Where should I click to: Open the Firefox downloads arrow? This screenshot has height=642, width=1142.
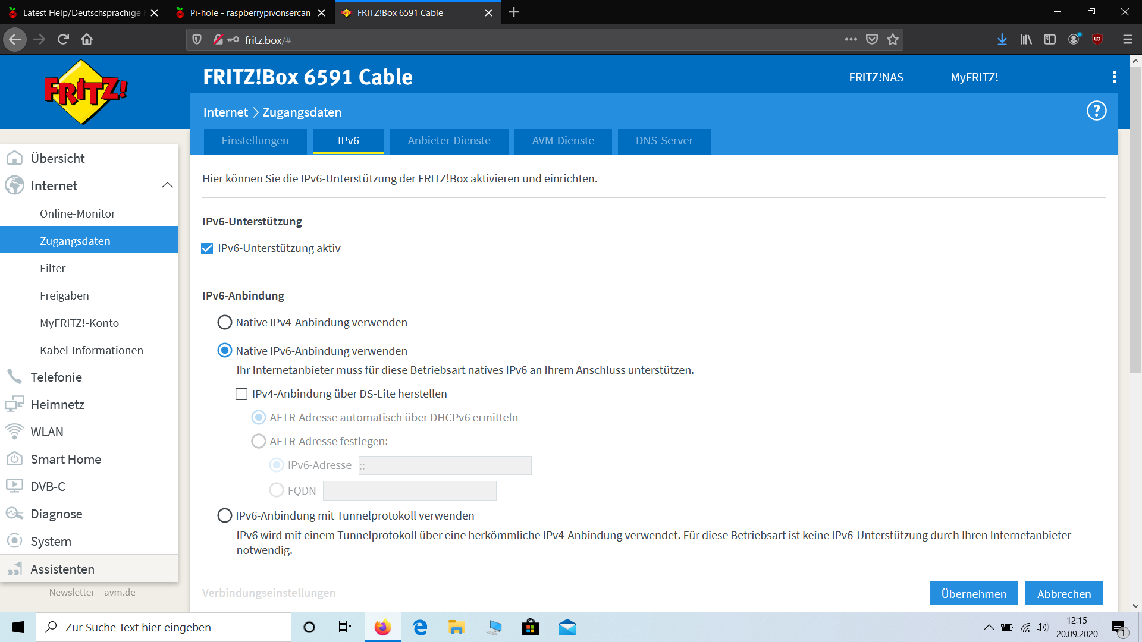pos(1002,40)
